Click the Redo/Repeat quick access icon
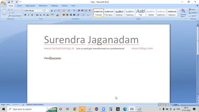This screenshot has height=112, width=199. [x=16, y=2]
